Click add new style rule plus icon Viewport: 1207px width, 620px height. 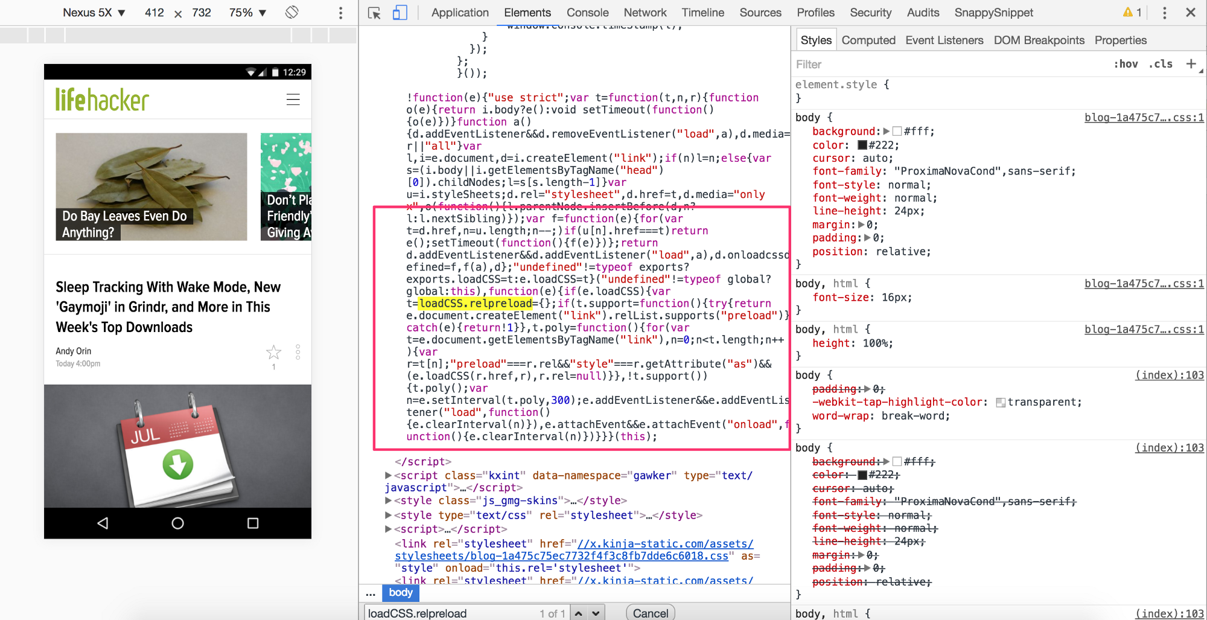(x=1191, y=63)
